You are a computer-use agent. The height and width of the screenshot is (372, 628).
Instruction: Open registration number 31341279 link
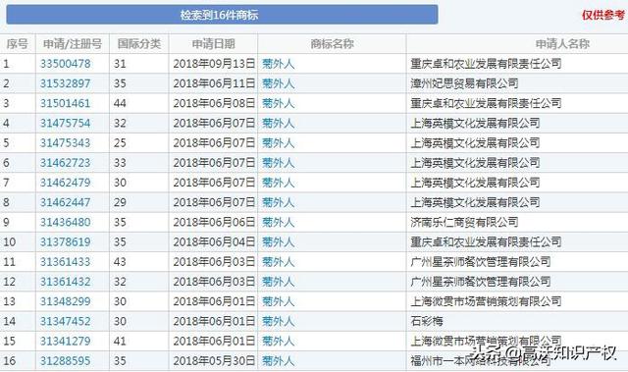(x=66, y=342)
